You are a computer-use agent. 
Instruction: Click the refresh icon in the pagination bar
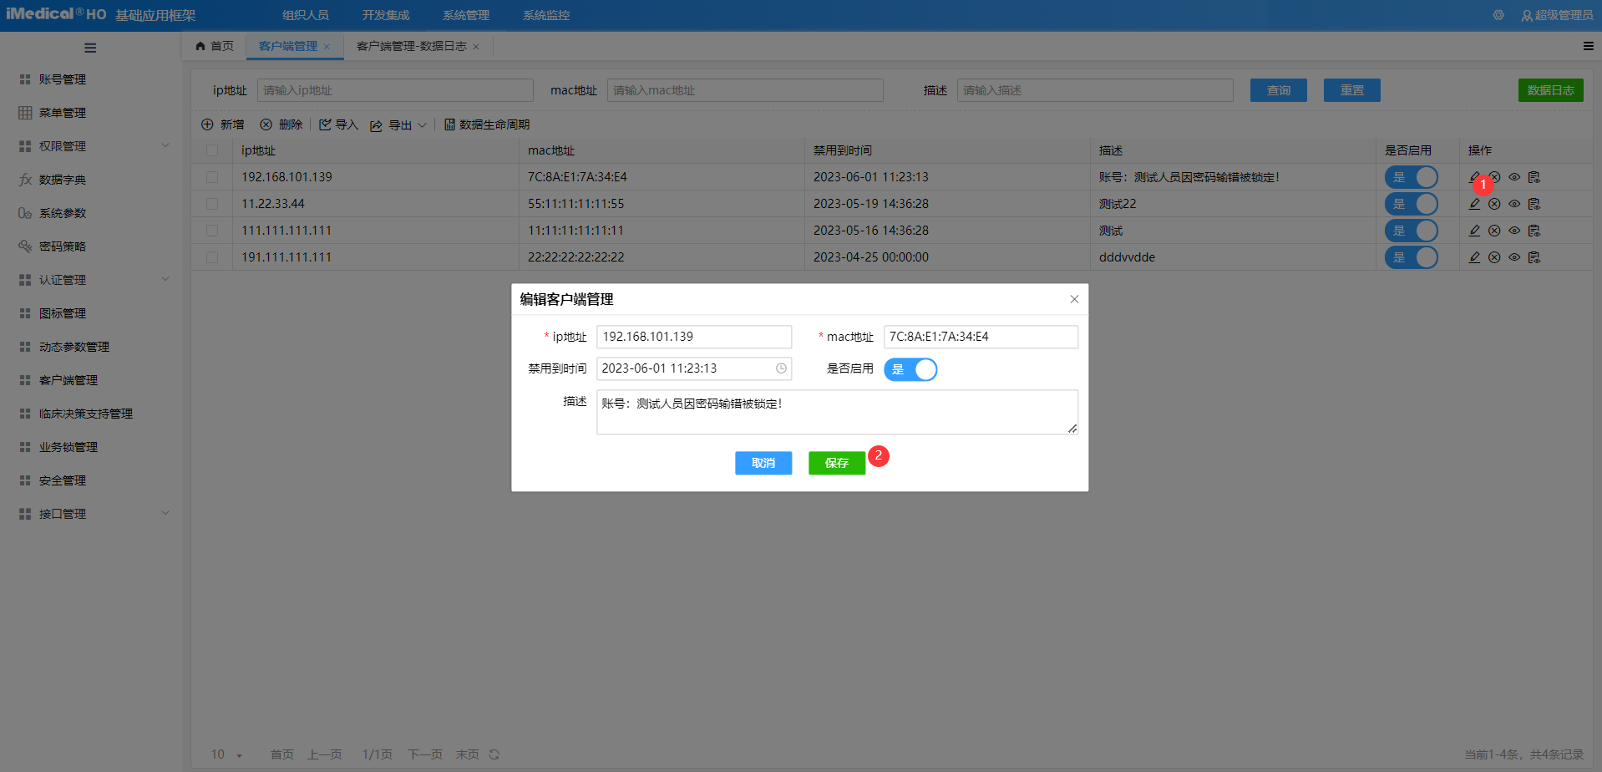tap(494, 754)
